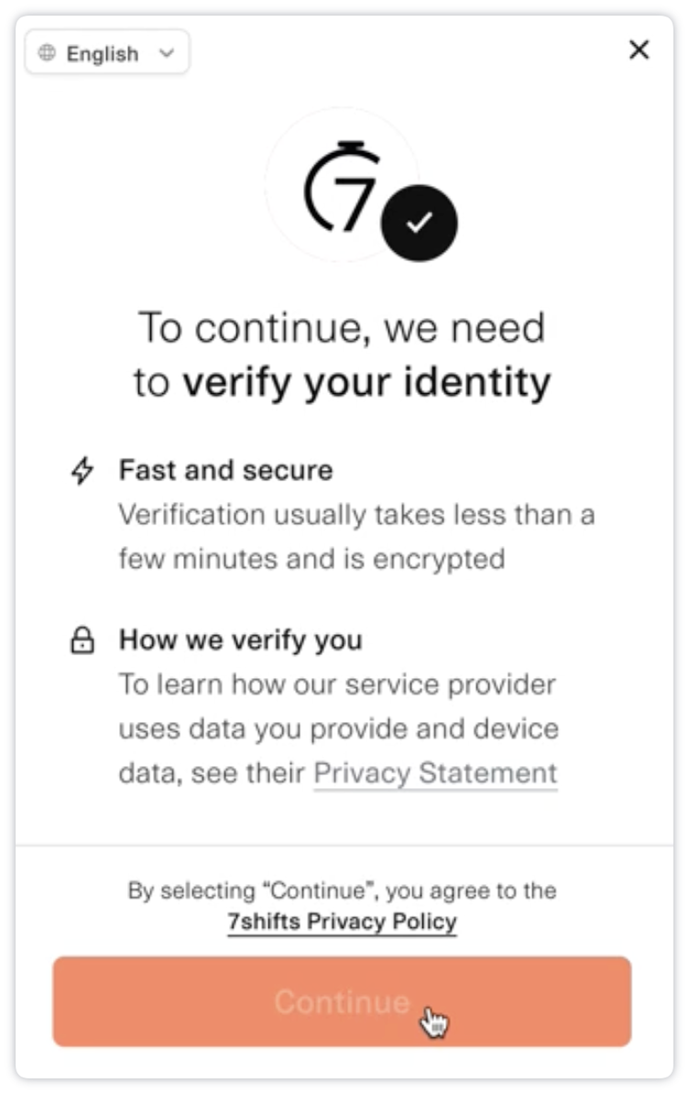The width and height of the screenshot is (689, 1094).
Task: Click the circular logo background area
Action: [x=342, y=185]
